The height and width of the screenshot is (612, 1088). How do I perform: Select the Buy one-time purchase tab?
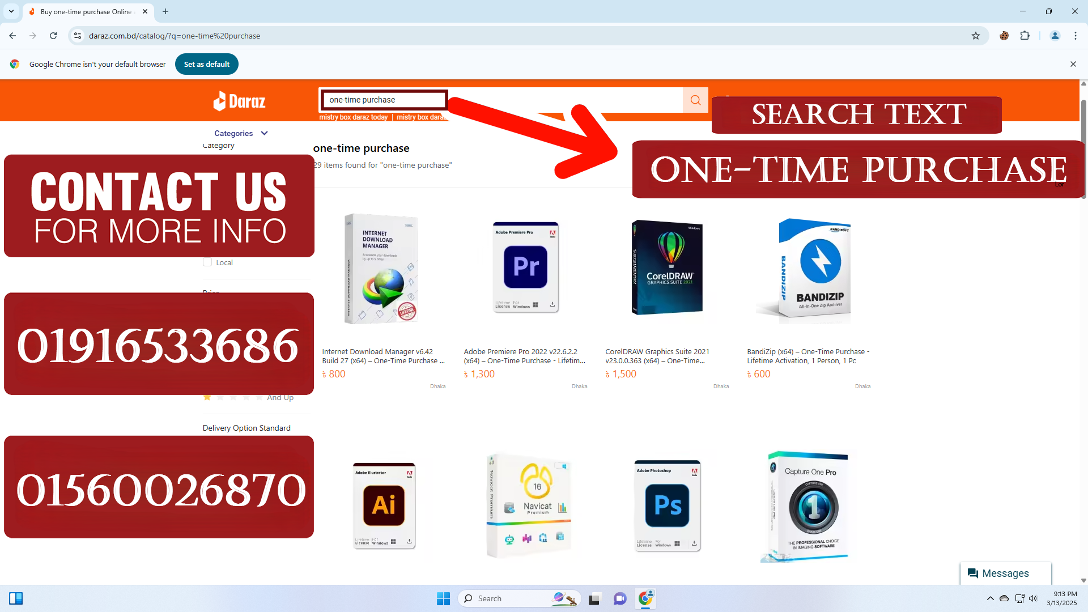86,11
